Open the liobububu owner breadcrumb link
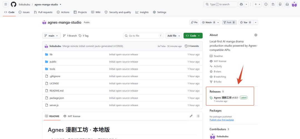The image size is (300, 139). pos(24,4)
